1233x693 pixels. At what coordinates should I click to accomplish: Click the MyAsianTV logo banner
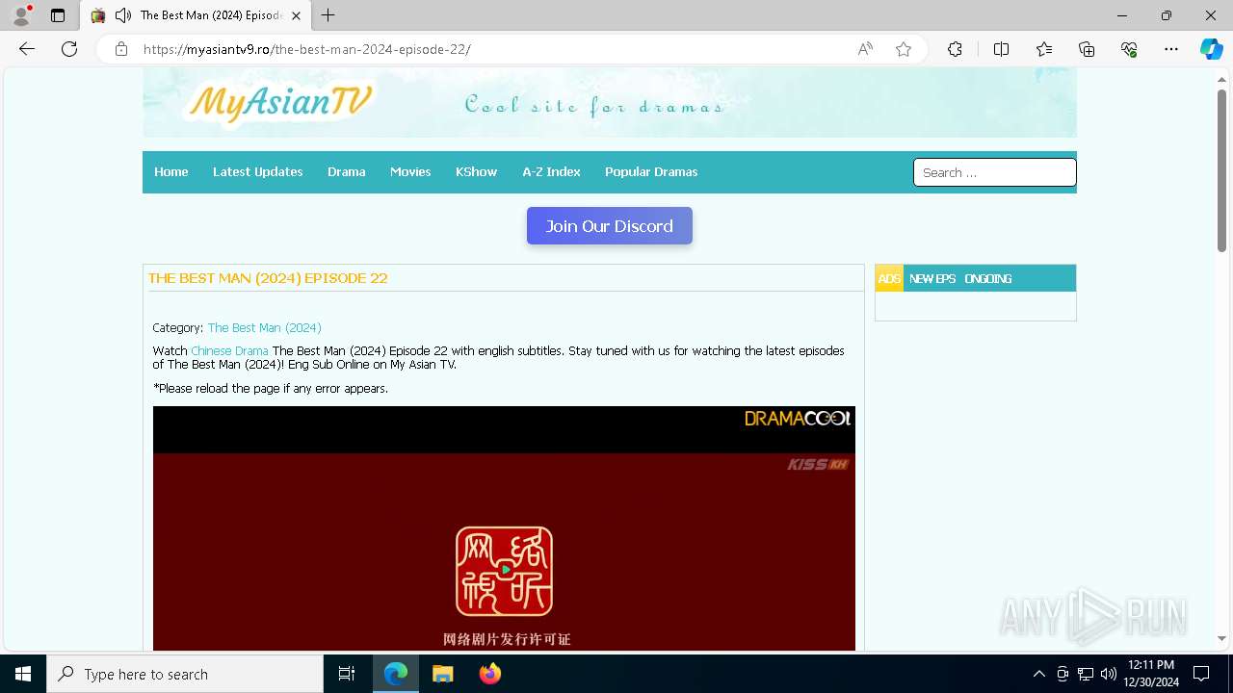(x=281, y=103)
